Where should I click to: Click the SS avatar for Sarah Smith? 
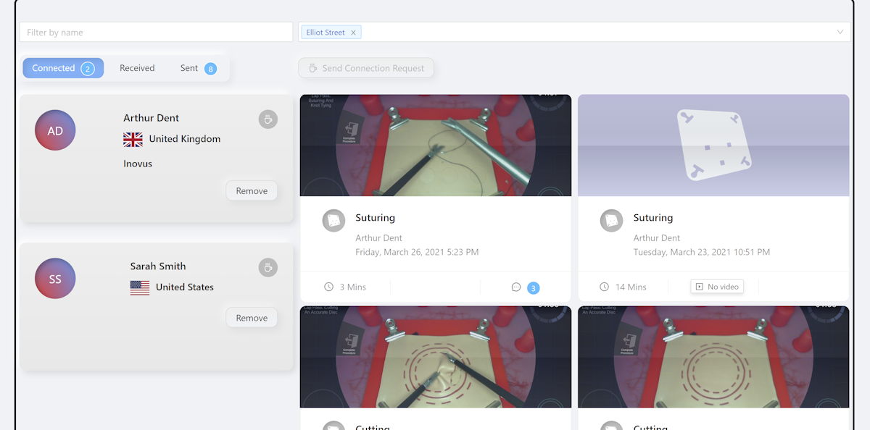point(55,279)
